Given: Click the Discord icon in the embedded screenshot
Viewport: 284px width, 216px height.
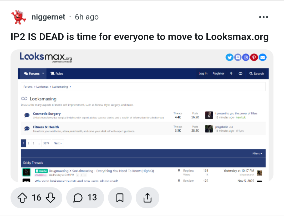Looking at the screenshot, I should 238,57.
